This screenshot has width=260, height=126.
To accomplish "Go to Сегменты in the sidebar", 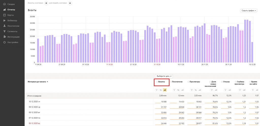I will pos(12,31).
